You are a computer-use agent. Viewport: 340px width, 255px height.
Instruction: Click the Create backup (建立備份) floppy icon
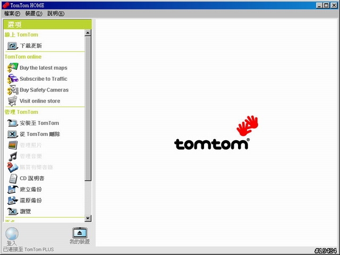coord(12,189)
